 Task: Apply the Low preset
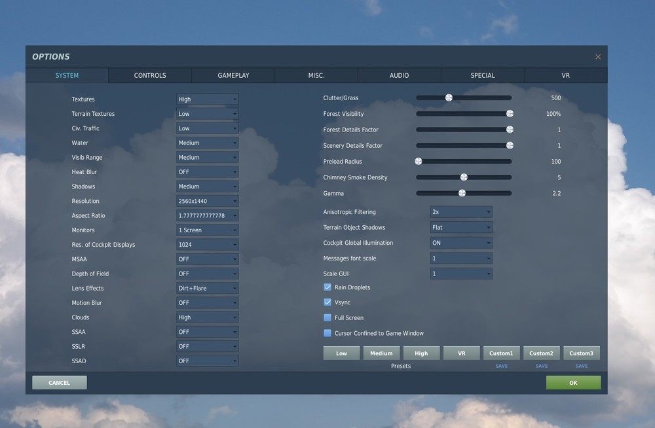(x=341, y=353)
